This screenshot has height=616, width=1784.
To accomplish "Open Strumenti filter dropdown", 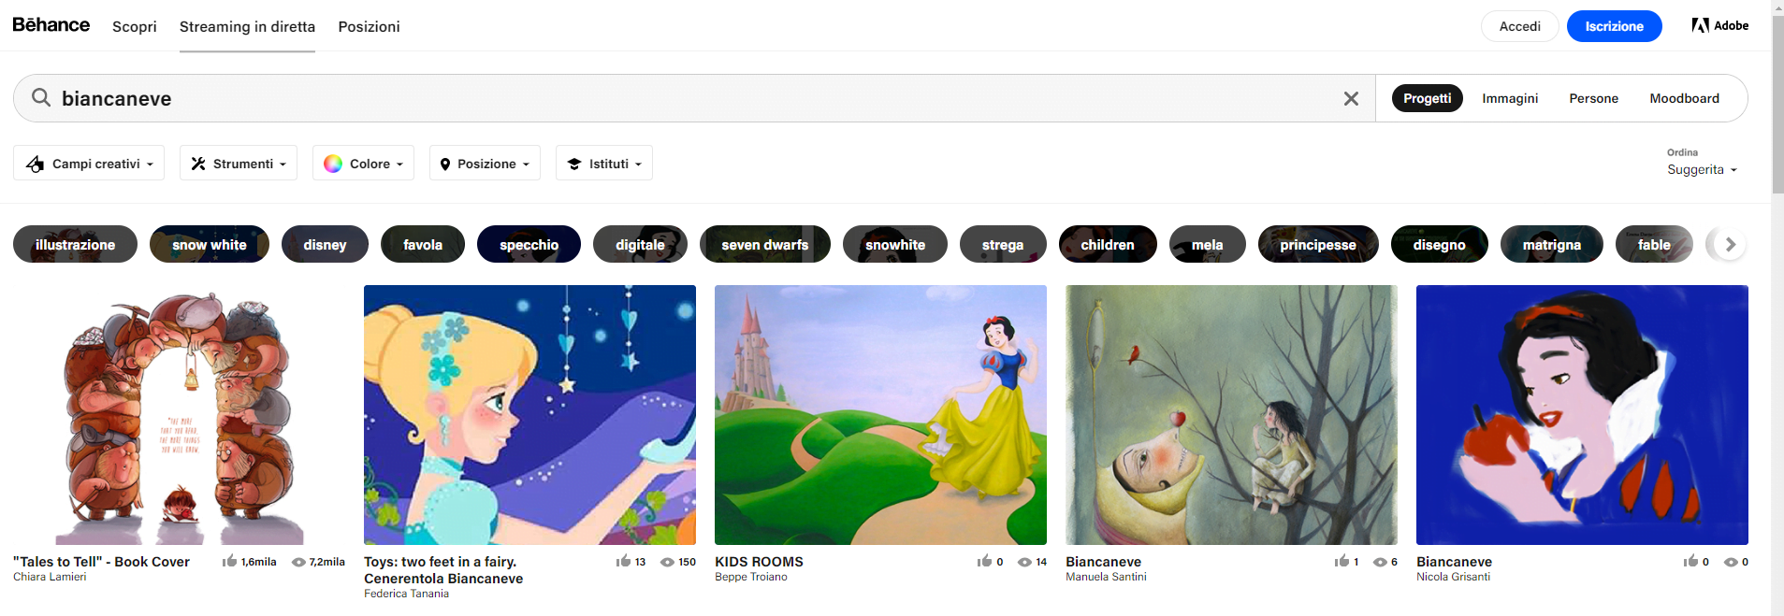I will [x=239, y=163].
